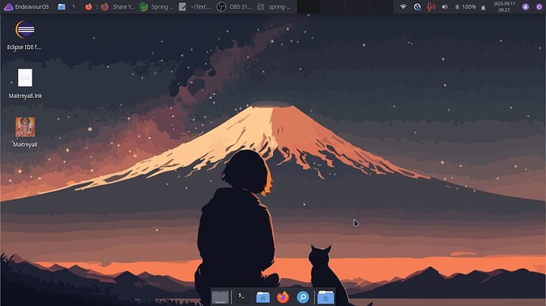Viewport: 546px width, 306px height.
Task: Switch to the 'Spring ...' taskbar window
Action: (156, 6)
